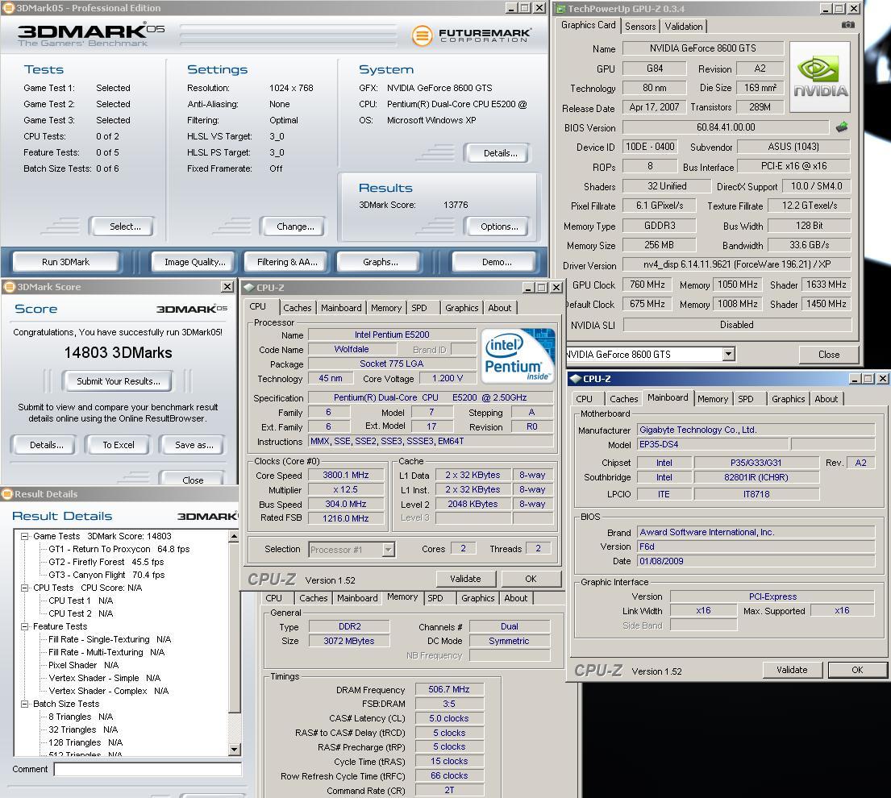The width and height of the screenshot is (891, 798).
Task: Close the 3DMark Score popup window
Action: click(x=227, y=287)
